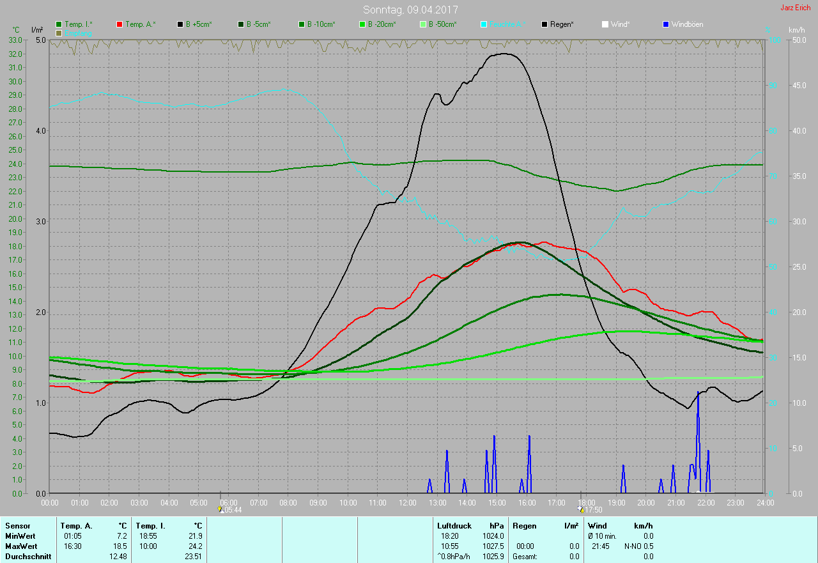
Task: Click the average value 23.51
Action: (193, 557)
